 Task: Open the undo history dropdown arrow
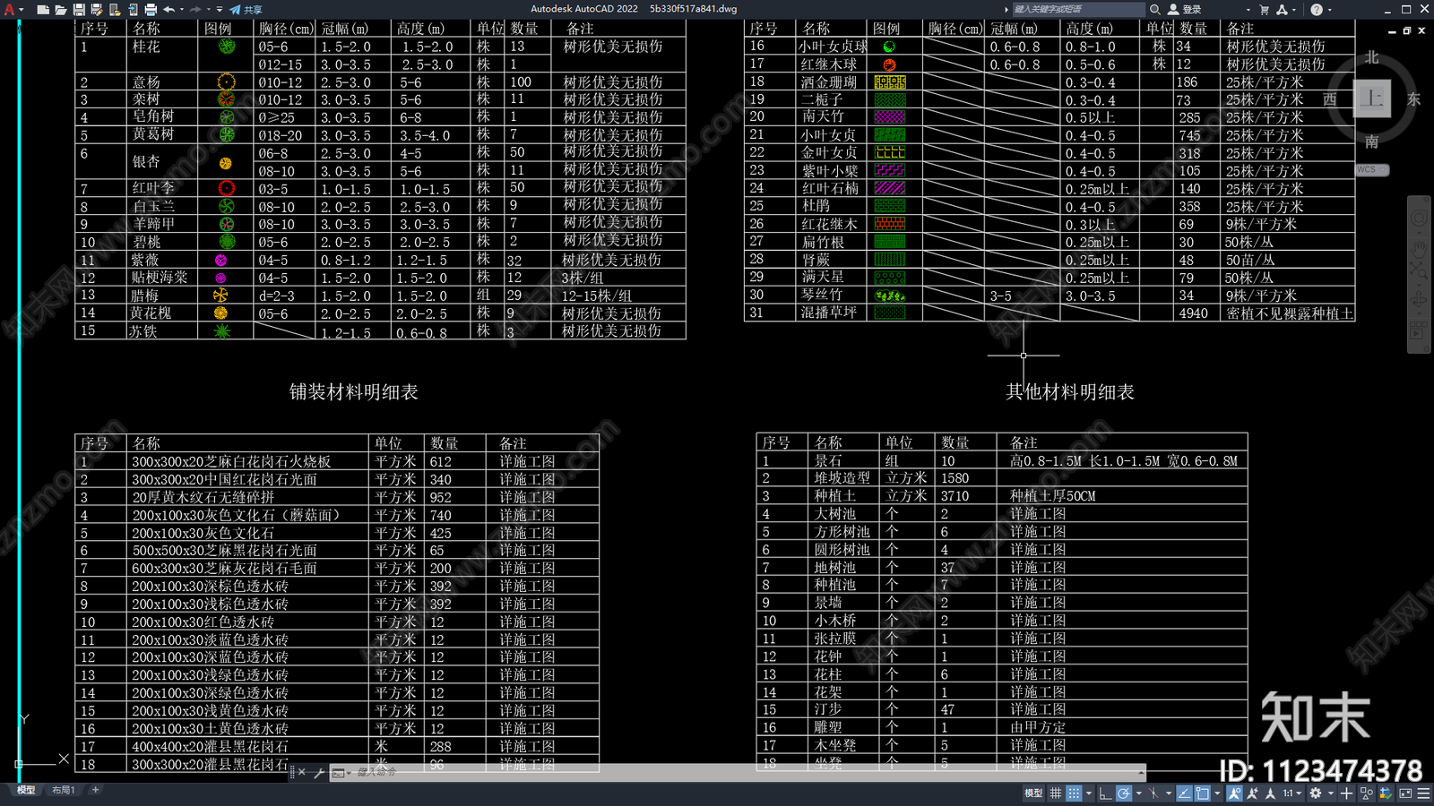pyautogui.click(x=182, y=9)
